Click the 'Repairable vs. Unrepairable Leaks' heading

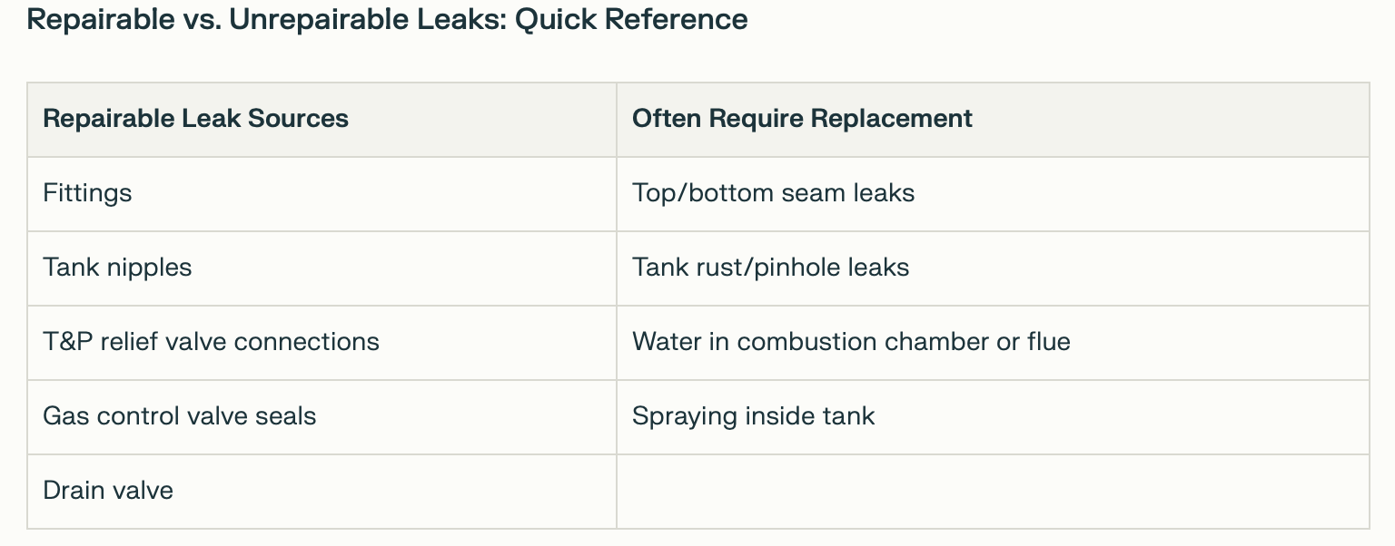[387, 19]
